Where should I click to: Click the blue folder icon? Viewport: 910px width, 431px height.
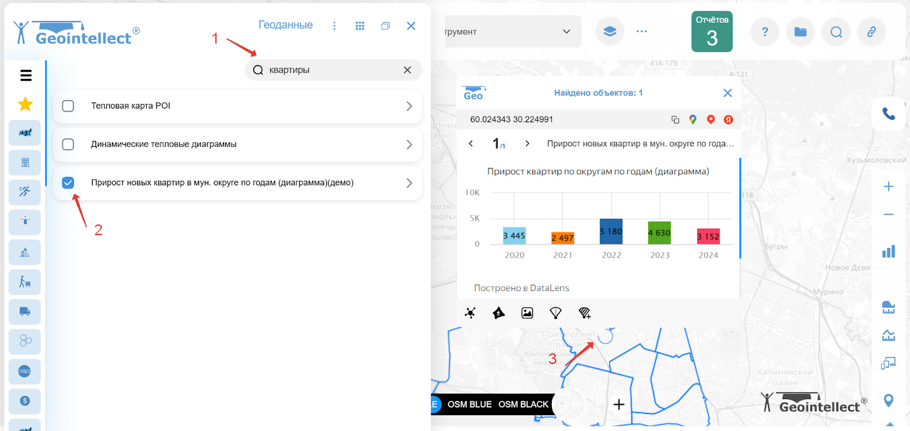[x=800, y=32]
